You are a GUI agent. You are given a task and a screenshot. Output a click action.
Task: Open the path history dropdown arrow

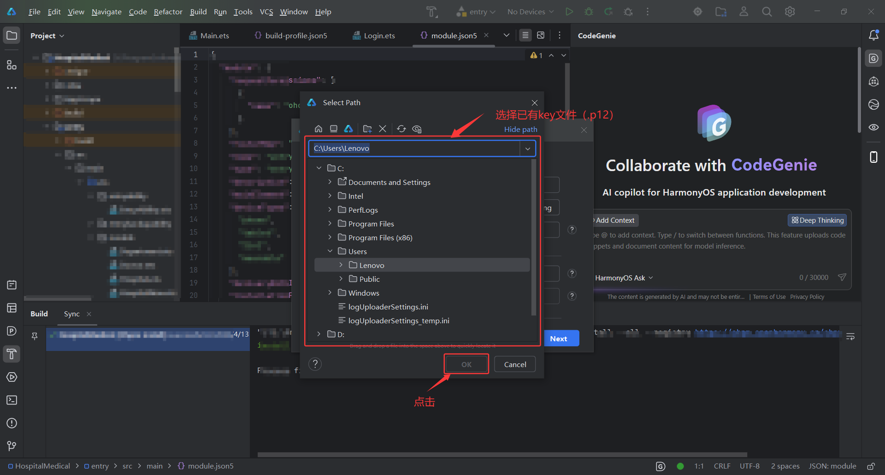528,148
